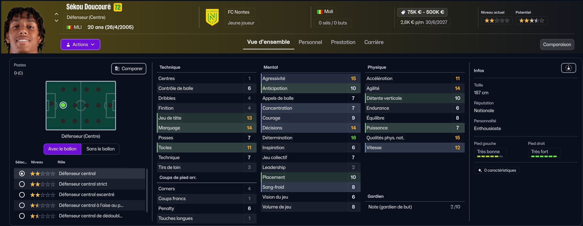Screen dimensions: 583x226
Task: Switch to the Carrière tab
Action: [x=374, y=42]
